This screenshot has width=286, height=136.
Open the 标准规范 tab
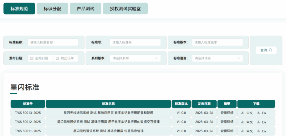click(x=19, y=9)
